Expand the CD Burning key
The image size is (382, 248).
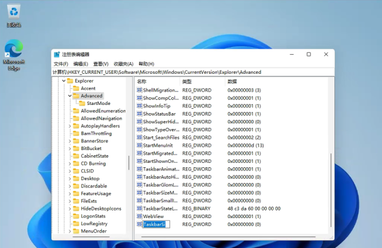pyautogui.click(x=70, y=163)
